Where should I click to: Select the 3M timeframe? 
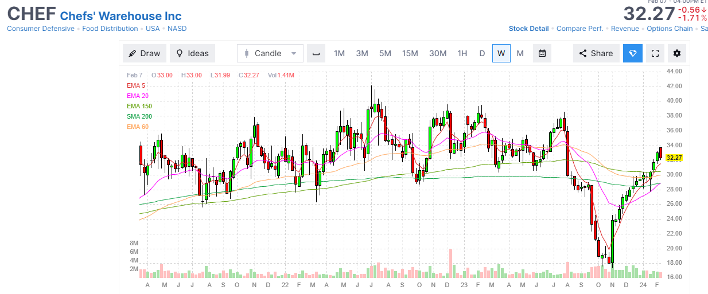point(362,53)
